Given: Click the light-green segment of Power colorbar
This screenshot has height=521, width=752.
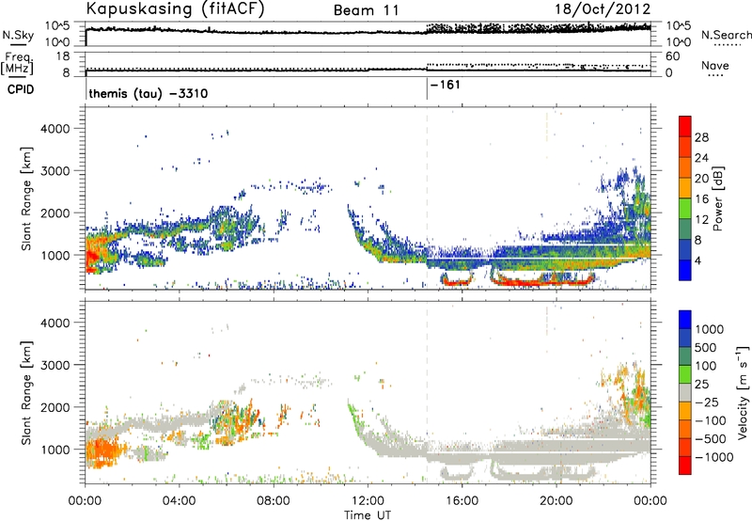Looking at the screenshot, I should click(x=685, y=209).
